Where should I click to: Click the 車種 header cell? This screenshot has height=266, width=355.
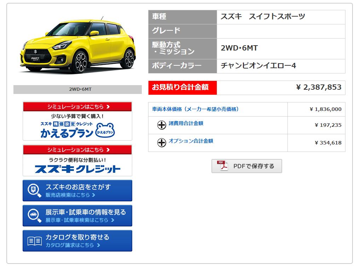click(182, 17)
